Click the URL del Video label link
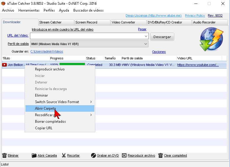 click(x=18, y=35)
